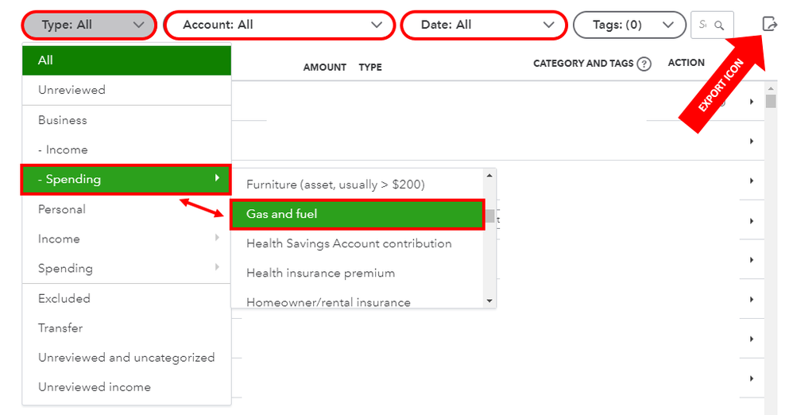The image size is (793, 415).
Task: Click the search magnifier icon
Action: click(719, 25)
